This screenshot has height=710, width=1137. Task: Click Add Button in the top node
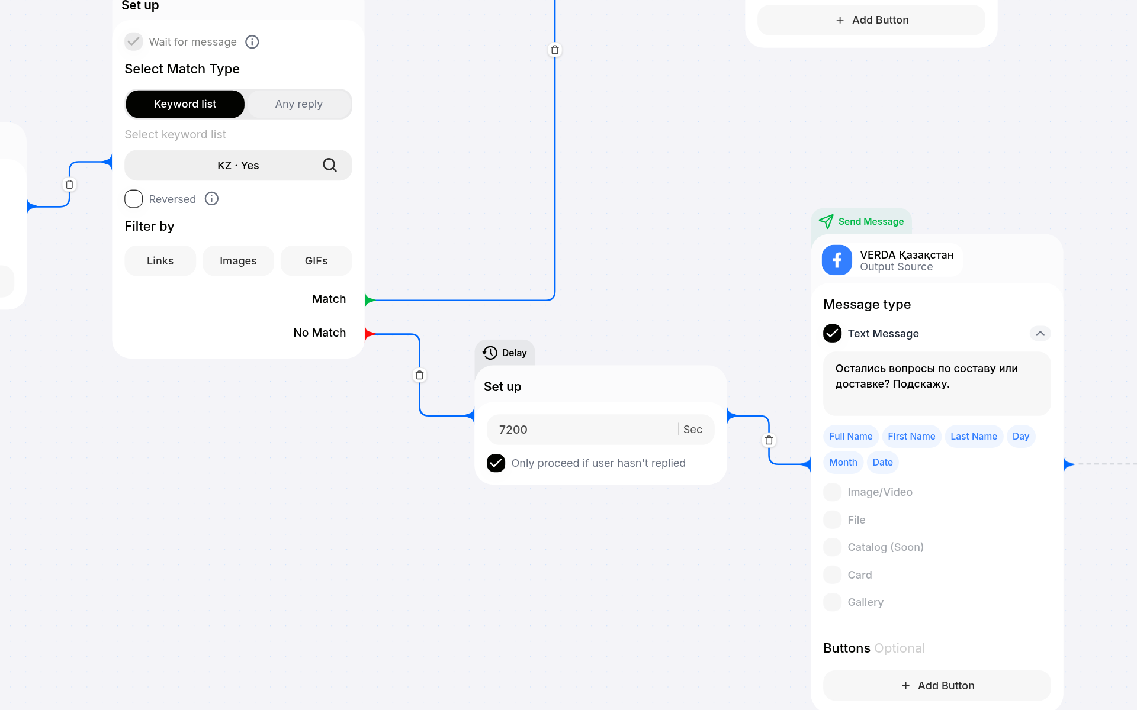871,20
